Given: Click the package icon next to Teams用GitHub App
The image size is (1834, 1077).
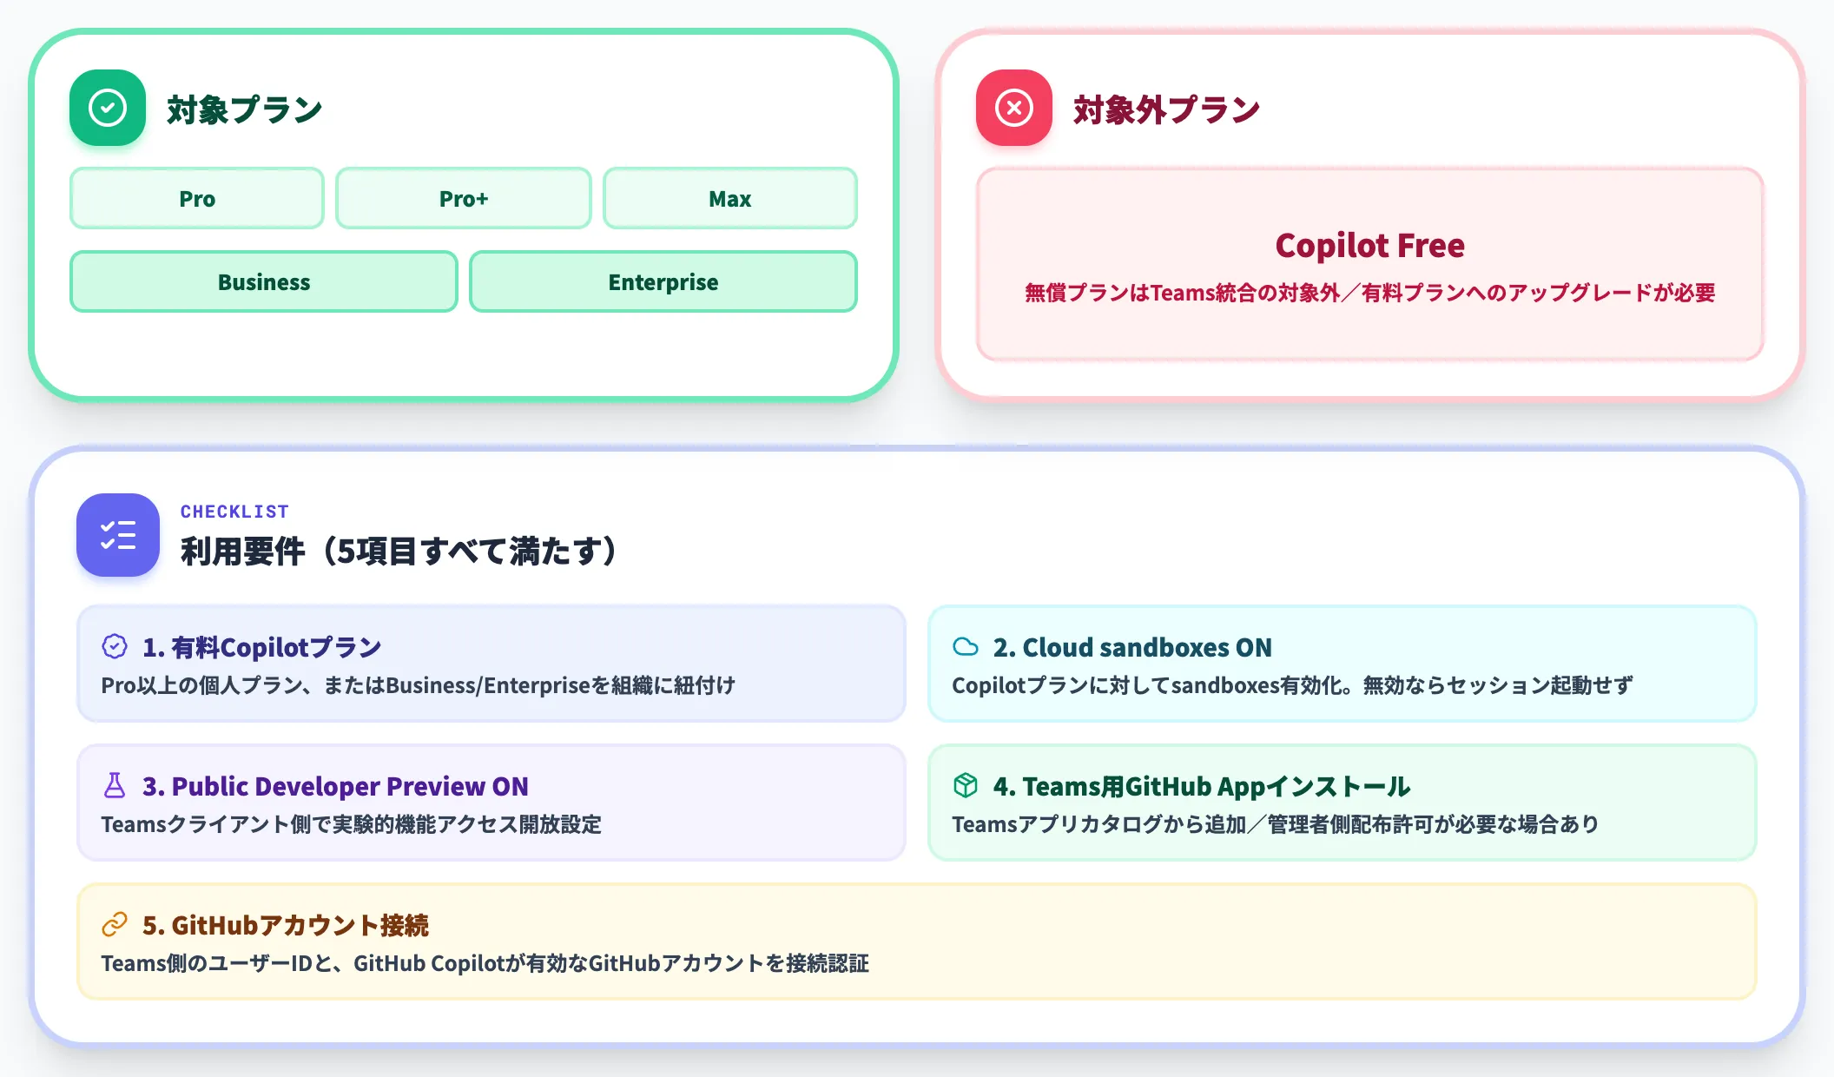Looking at the screenshot, I should pos(966,785).
